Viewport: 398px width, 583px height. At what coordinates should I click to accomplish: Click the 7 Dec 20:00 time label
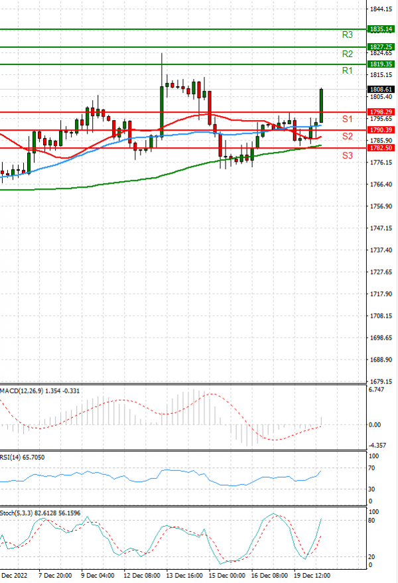pos(55,576)
